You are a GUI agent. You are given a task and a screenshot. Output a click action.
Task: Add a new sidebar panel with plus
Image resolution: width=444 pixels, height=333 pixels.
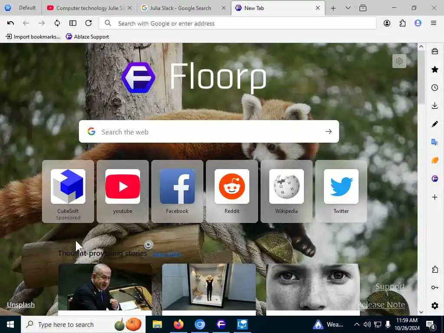coord(434,197)
